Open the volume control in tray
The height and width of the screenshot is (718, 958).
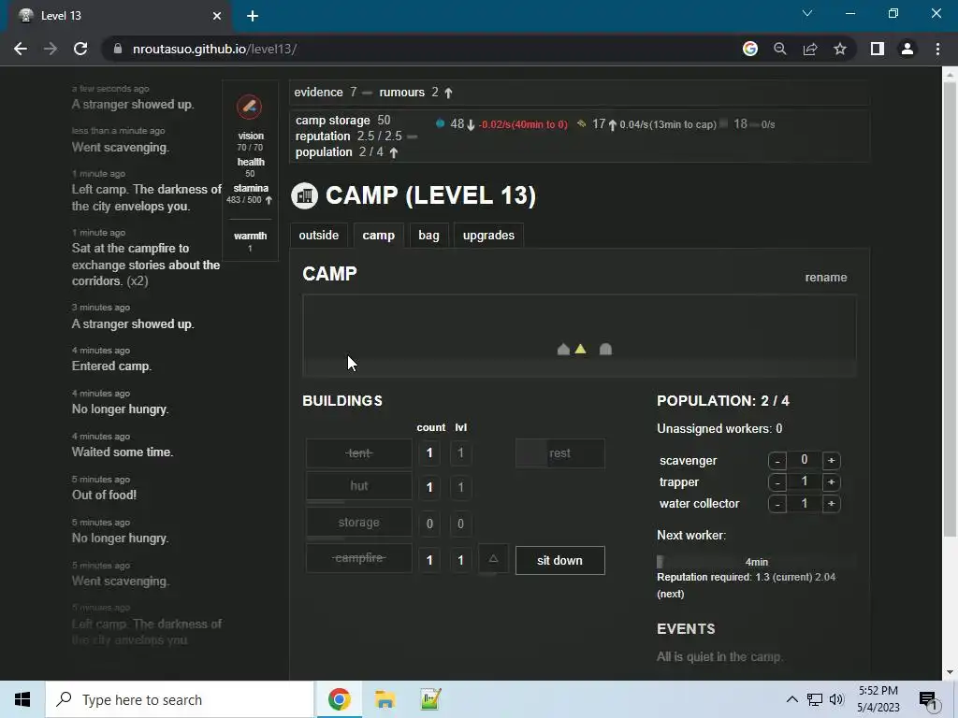click(x=836, y=699)
